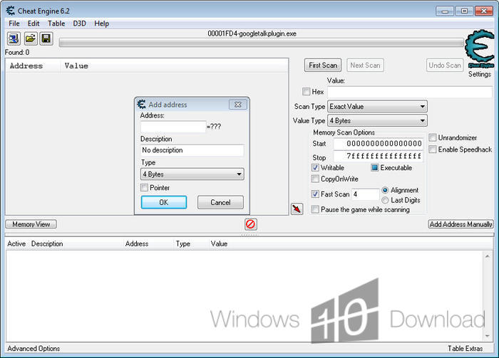Select the Alignment radio button
Screen dimensions: 499x358
click(x=385, y=190)
